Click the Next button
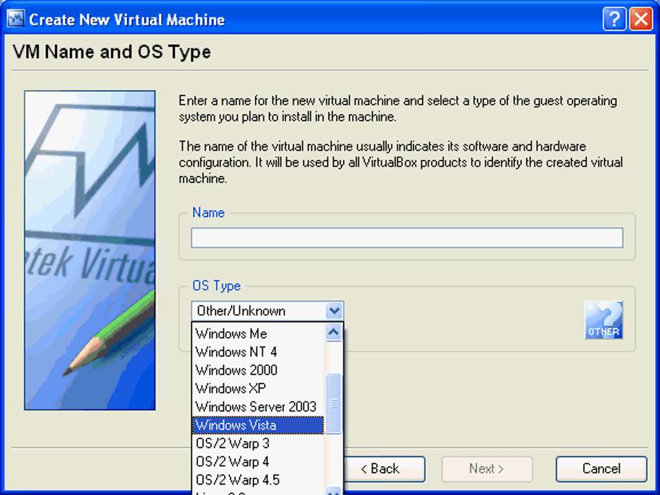This screenshot has height=495, width=660. [487, 469]
